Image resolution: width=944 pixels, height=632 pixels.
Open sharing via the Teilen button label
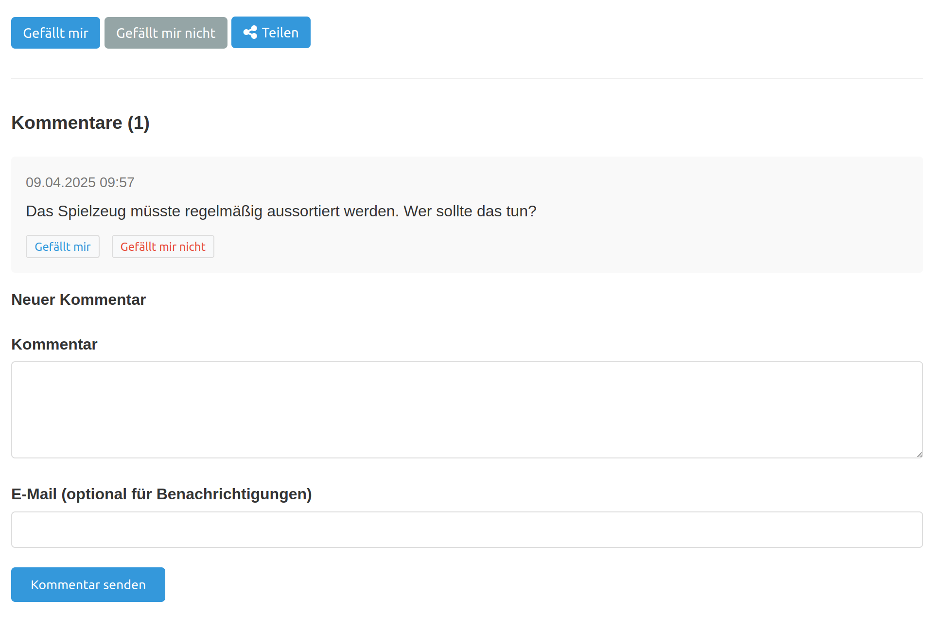(x=280, y=33)
